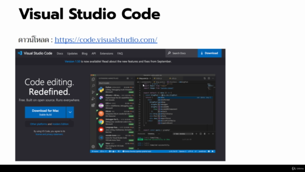Click the extensions search box
Screen dimensions: 305x172
[x=116, y=83]
